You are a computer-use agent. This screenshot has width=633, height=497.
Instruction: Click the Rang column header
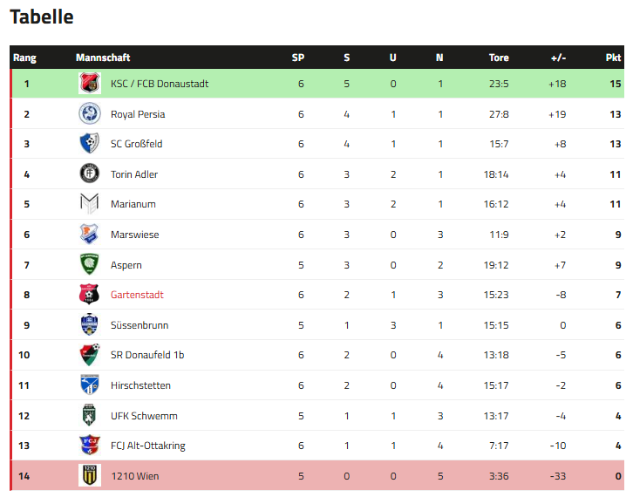[24, 58]
